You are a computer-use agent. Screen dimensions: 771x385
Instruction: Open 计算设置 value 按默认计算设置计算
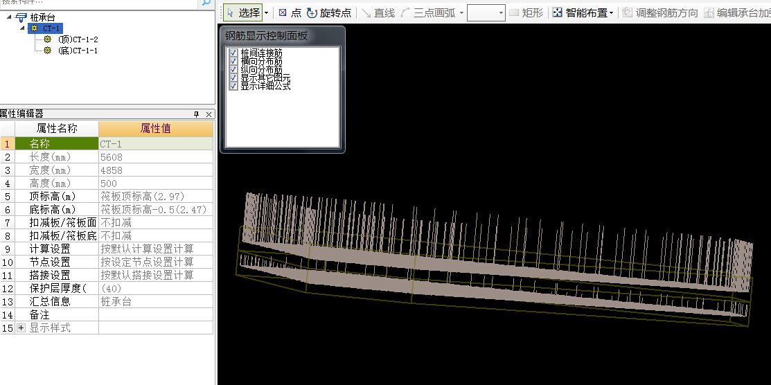156,249
